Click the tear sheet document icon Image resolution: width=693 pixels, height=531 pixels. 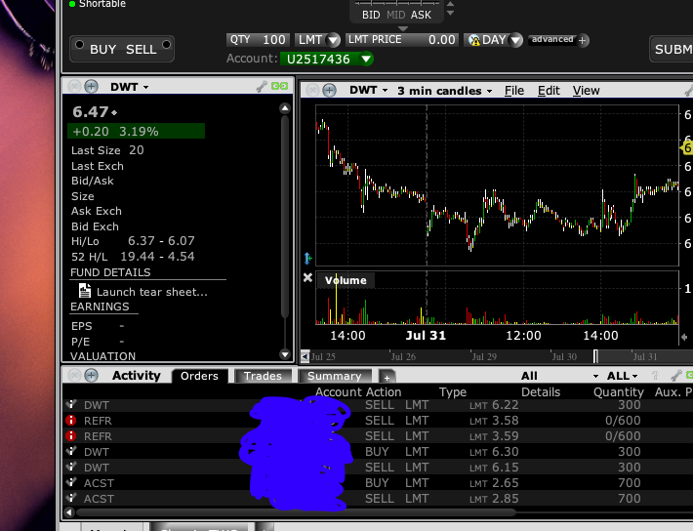[x=85, y=291]
